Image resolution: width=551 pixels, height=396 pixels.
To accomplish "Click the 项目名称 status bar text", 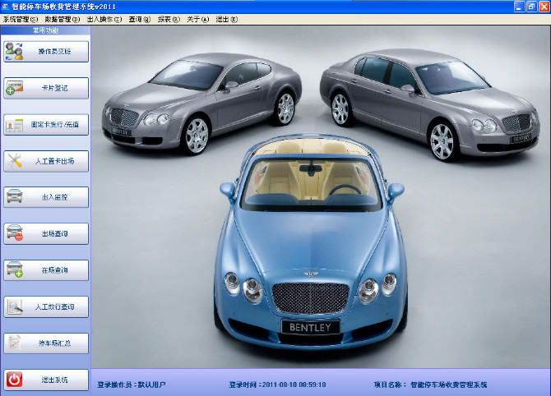I will [x=430, y=384].
